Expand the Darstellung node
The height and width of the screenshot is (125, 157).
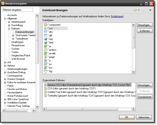[x=9, y=25]
